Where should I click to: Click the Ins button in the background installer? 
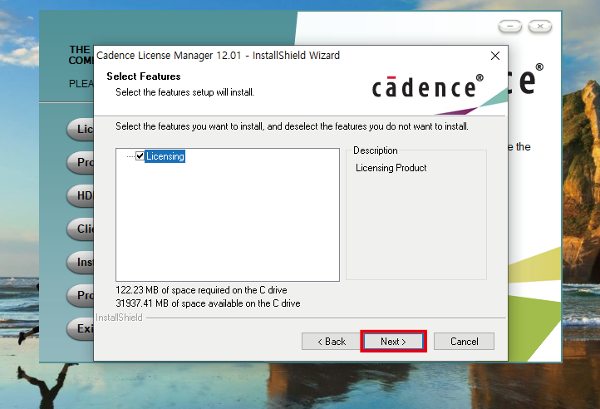80,262
